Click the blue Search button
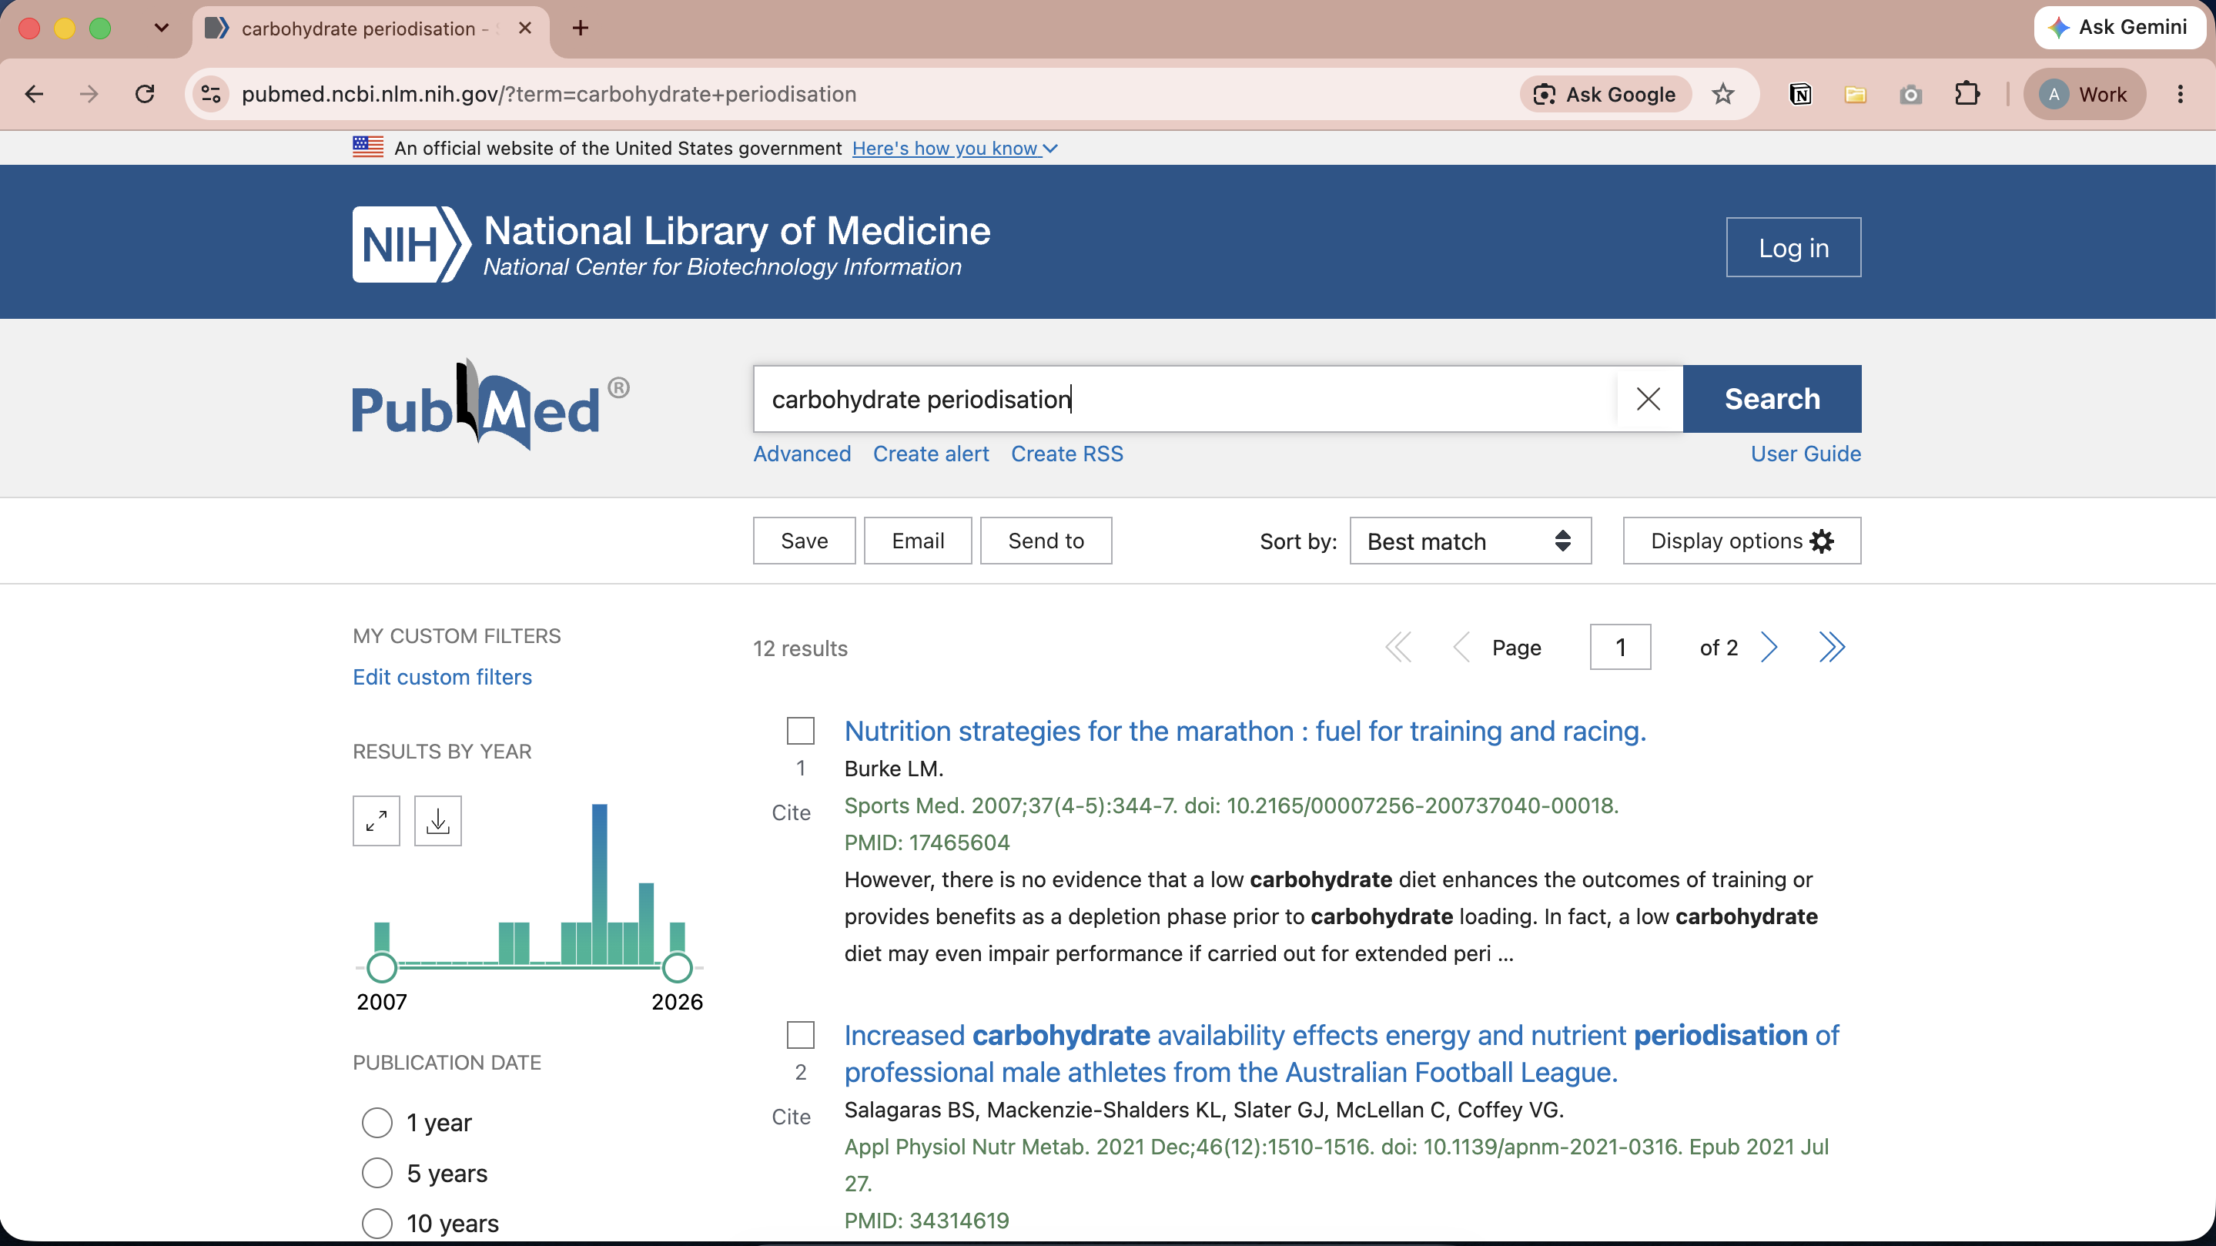Viewport: 2216px width, 1246px height. click(1772, 398)
